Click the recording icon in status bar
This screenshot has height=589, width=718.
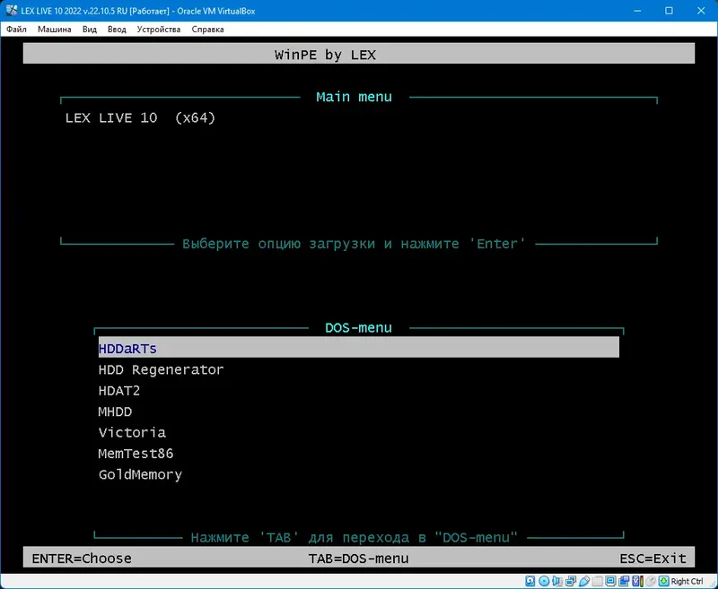(624, 581)
